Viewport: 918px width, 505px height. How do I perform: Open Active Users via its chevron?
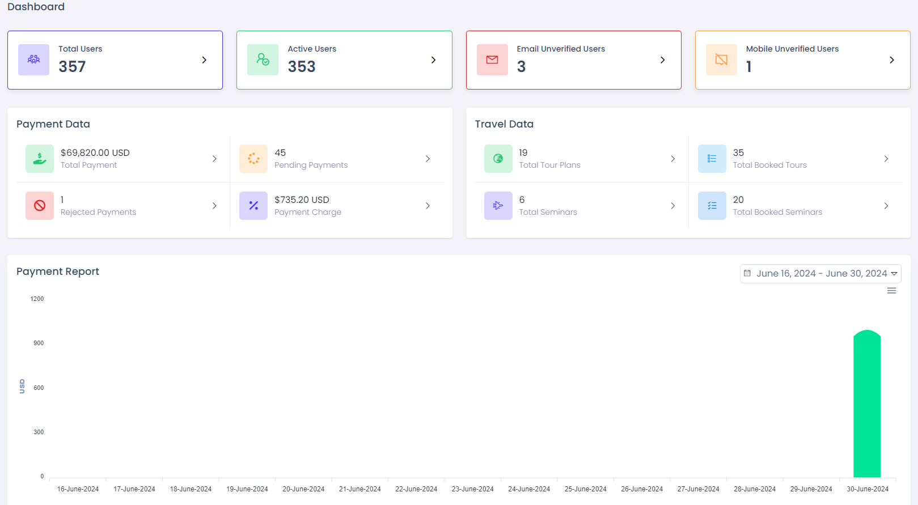[x=433, y=60]
